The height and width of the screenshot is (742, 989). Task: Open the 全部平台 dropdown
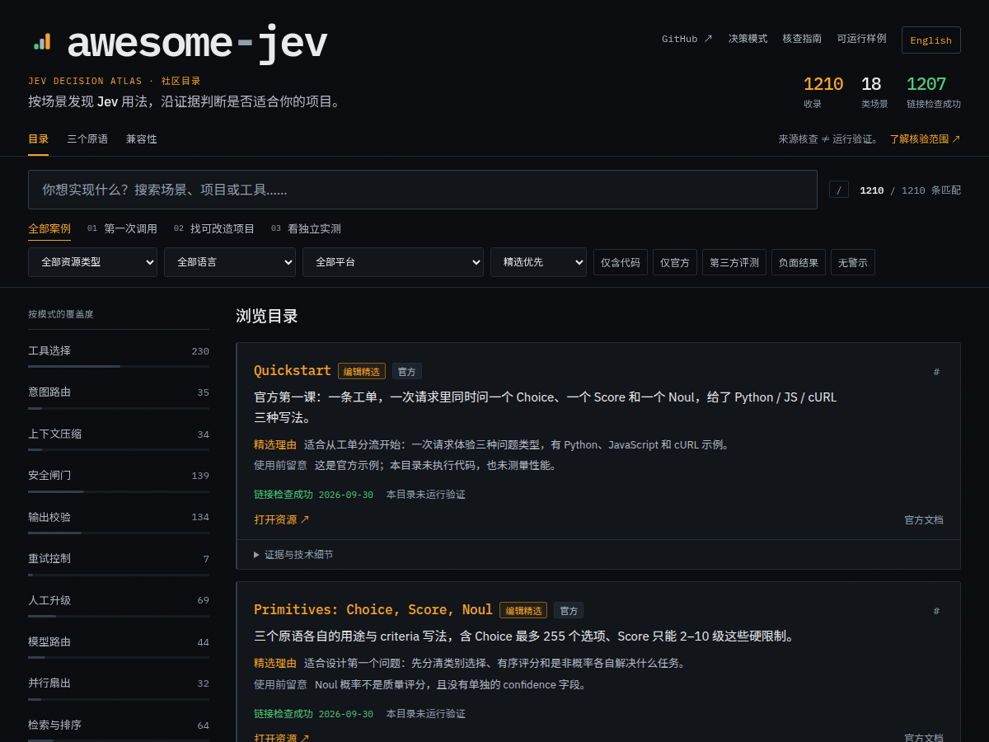click(393, 262)
